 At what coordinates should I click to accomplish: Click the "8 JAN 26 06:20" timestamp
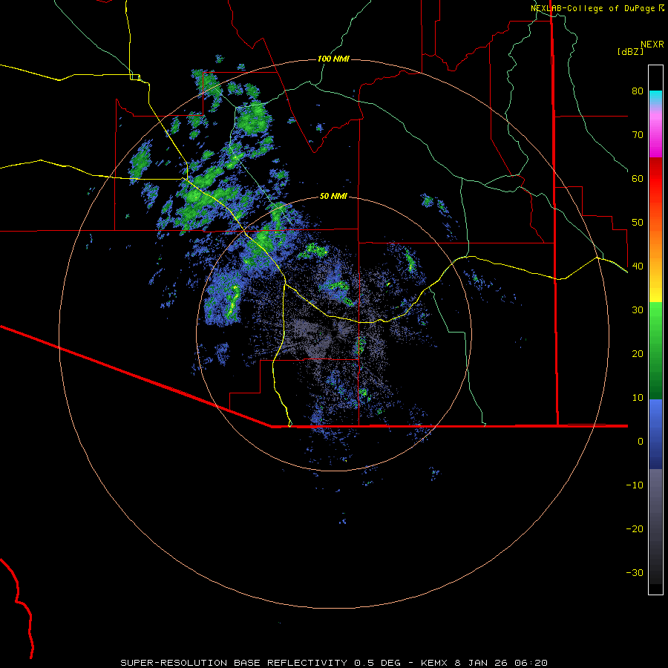pyautogui.click(x=501, y=663)
